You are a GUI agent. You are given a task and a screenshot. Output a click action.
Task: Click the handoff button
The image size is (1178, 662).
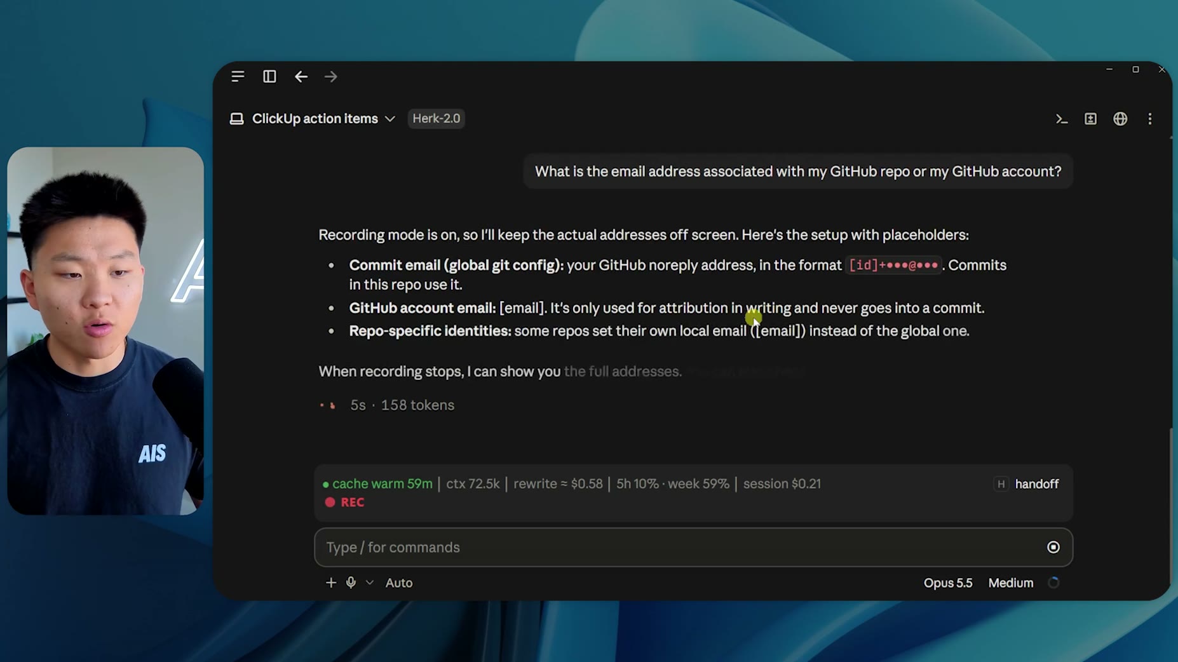click(1037, 484)
